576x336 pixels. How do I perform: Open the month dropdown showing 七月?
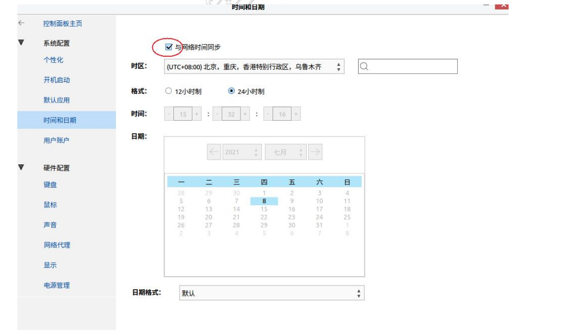pyautogui.click(x=285, y=152)
